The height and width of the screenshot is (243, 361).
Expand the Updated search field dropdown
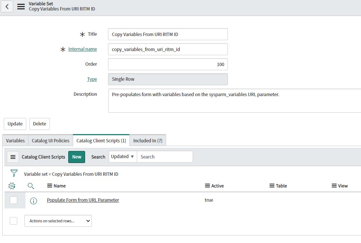click(123, 157)
